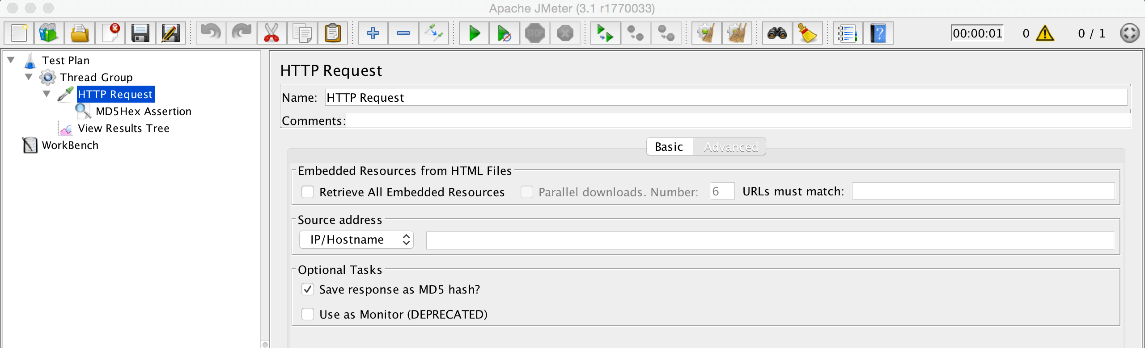The image size is (1145, 348).
Task: Click the Shutdown round X icon
Action: click(x=565, y=33)
